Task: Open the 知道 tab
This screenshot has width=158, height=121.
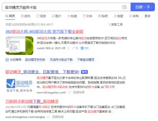Action: point(72,16)
